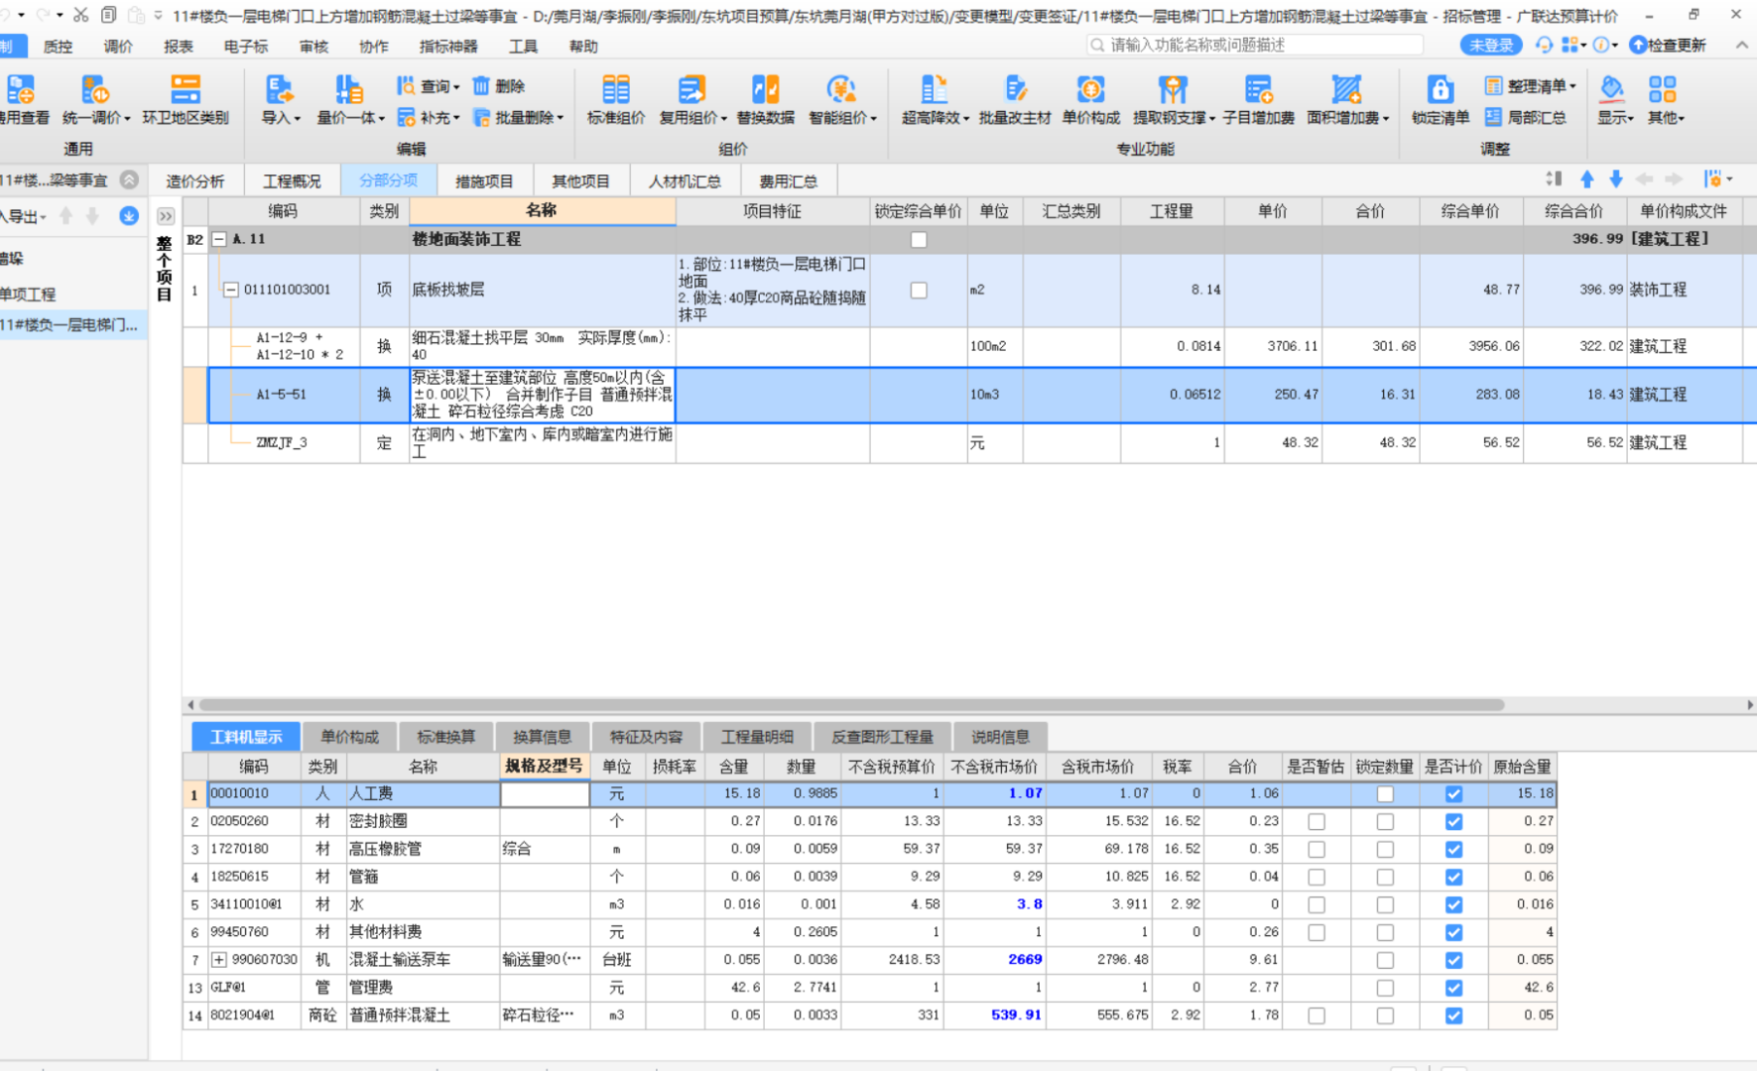The height and width of the screenshot is (1071, 1757).
Task: Click 提取钢支撑 icon
Action: pyautogui.click(x=1173, y=89)
